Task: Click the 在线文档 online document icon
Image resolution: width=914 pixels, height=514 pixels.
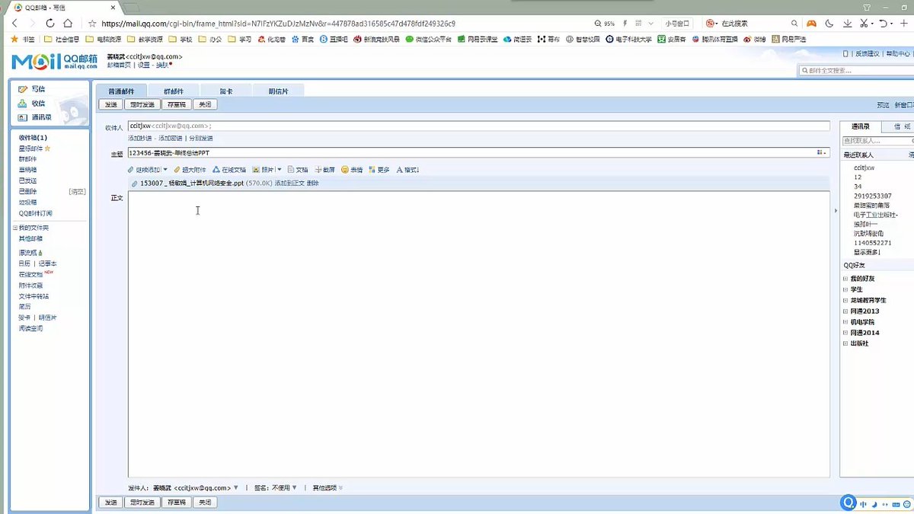Action: point(216,170)
